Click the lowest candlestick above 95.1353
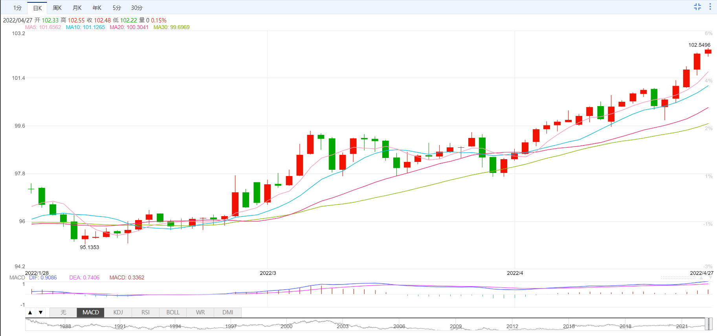 tap(85, 237)
